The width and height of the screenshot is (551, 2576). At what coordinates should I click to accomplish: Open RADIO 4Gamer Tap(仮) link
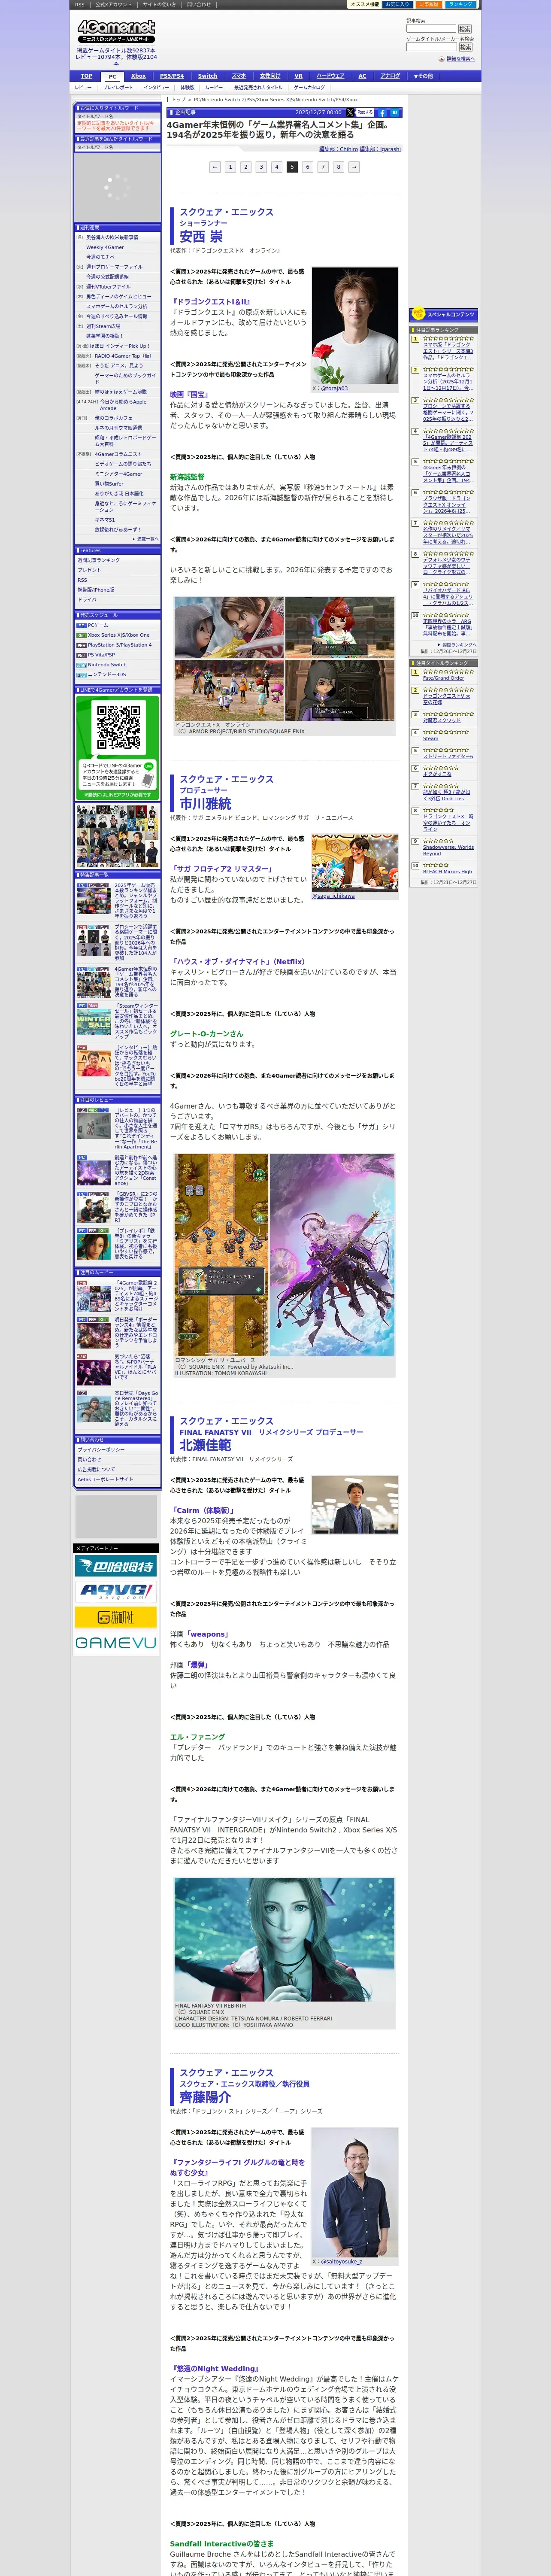[x=123, y=356]
